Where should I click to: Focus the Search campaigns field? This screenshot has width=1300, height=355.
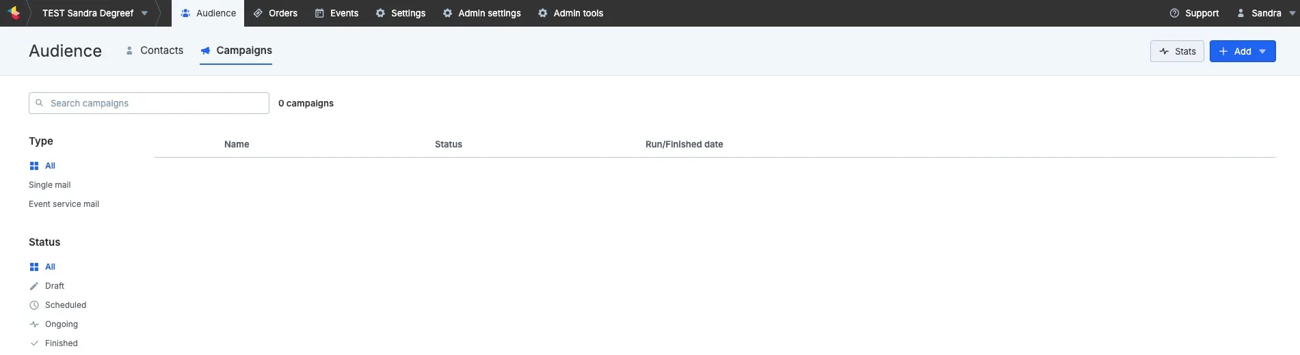point(149,103)
